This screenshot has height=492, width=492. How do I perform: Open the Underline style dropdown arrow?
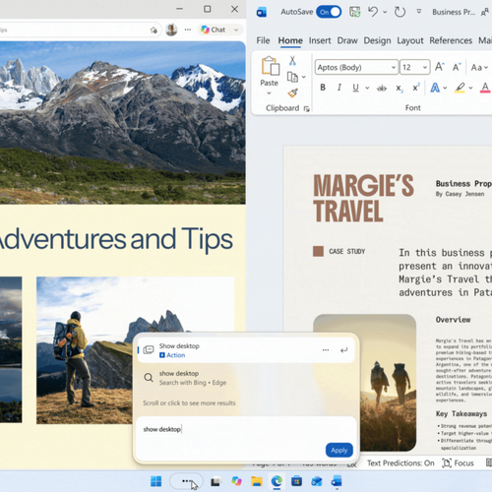coord(367,88)
